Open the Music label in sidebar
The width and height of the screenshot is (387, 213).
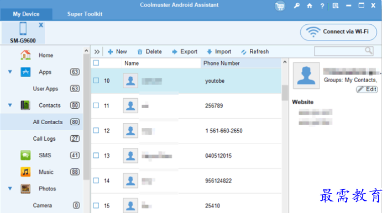tap(46, 172)
